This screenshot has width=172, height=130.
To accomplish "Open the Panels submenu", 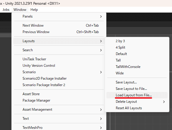I will coord(59,16).
